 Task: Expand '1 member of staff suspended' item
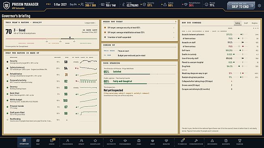pos(140,37)
